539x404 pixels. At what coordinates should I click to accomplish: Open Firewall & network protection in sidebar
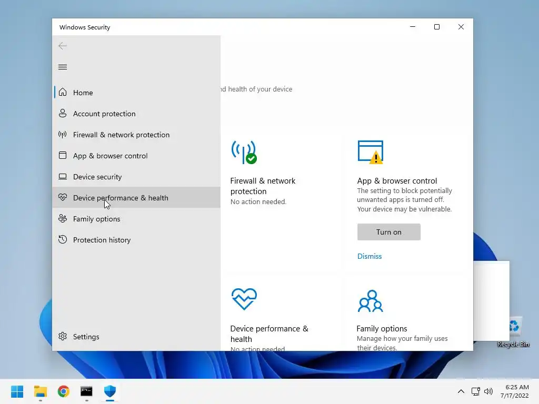136,135
